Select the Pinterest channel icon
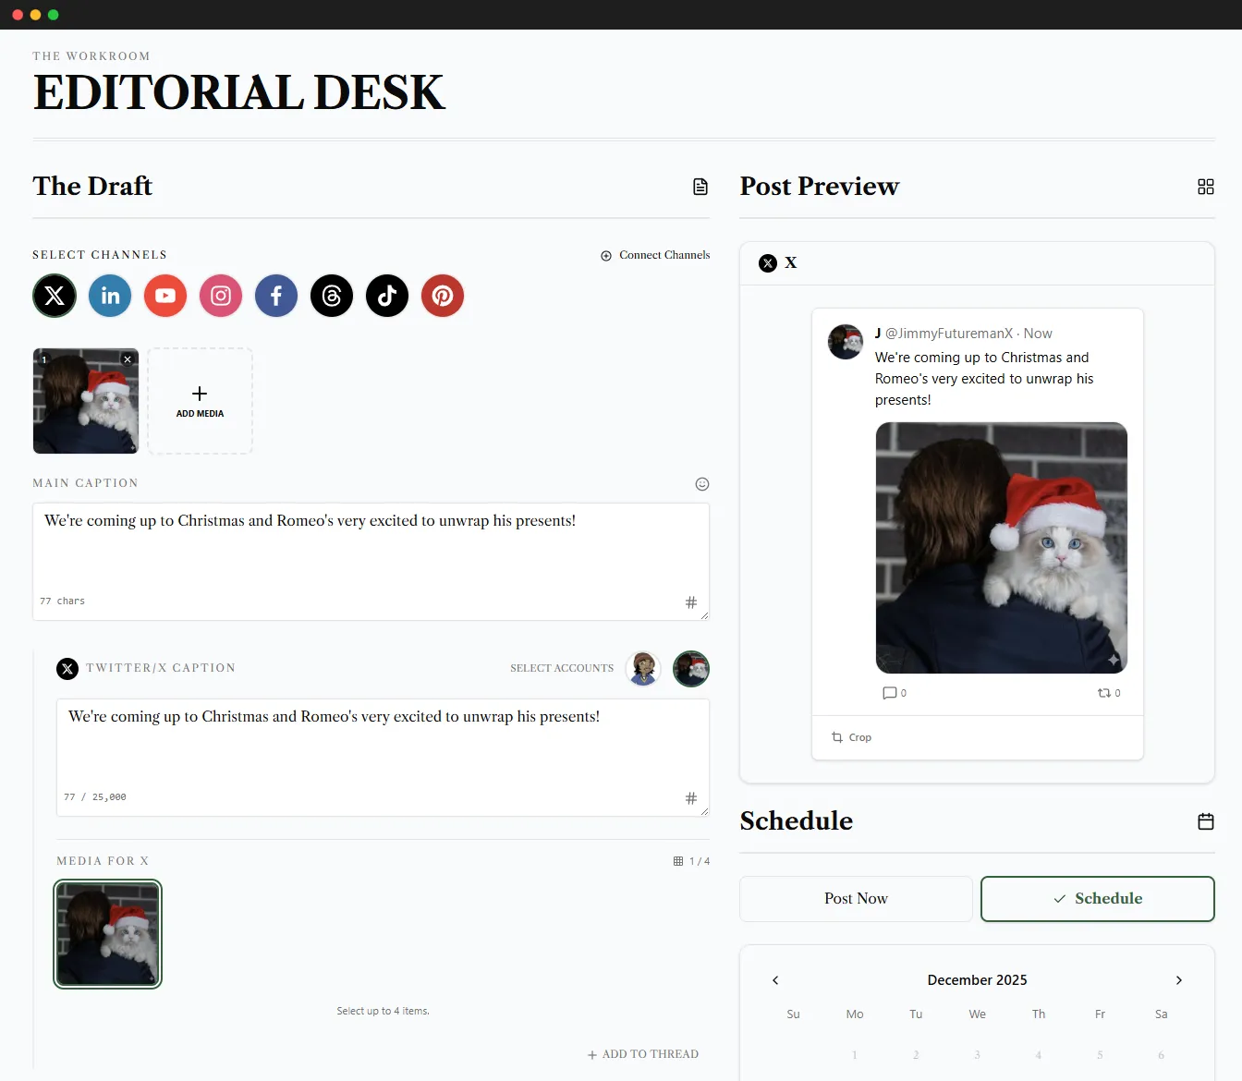 pos(442,296)
